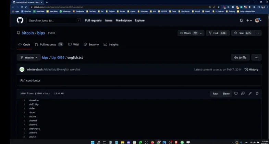
Task: Open the WhatsApp bookmark
Action: [65, 12]
